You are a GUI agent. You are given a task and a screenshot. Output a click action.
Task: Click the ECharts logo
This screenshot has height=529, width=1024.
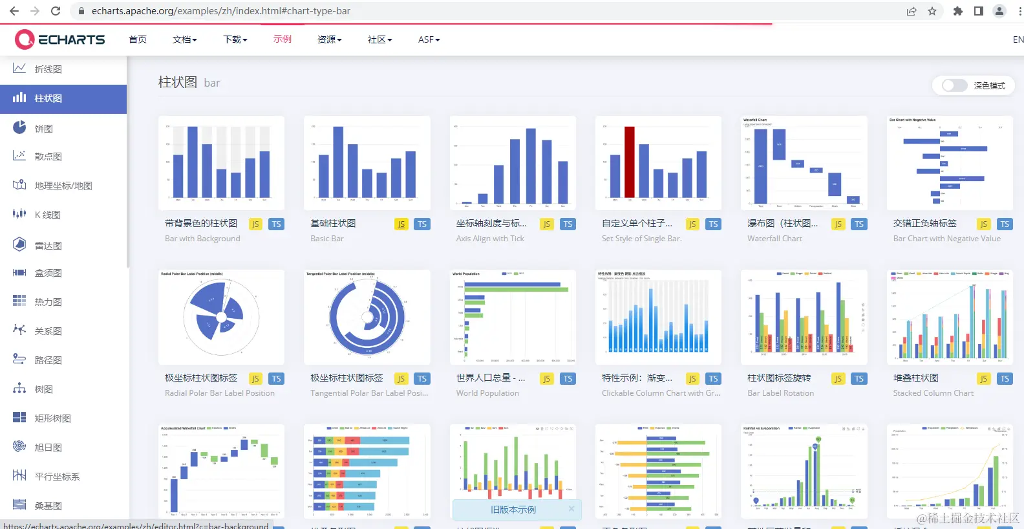coord(59,39)
